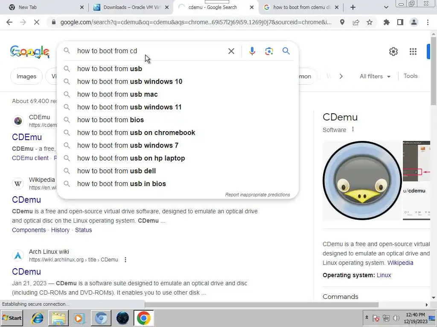
Task: Open the Chrome three-dot menu
Action: tap(428, 22)
